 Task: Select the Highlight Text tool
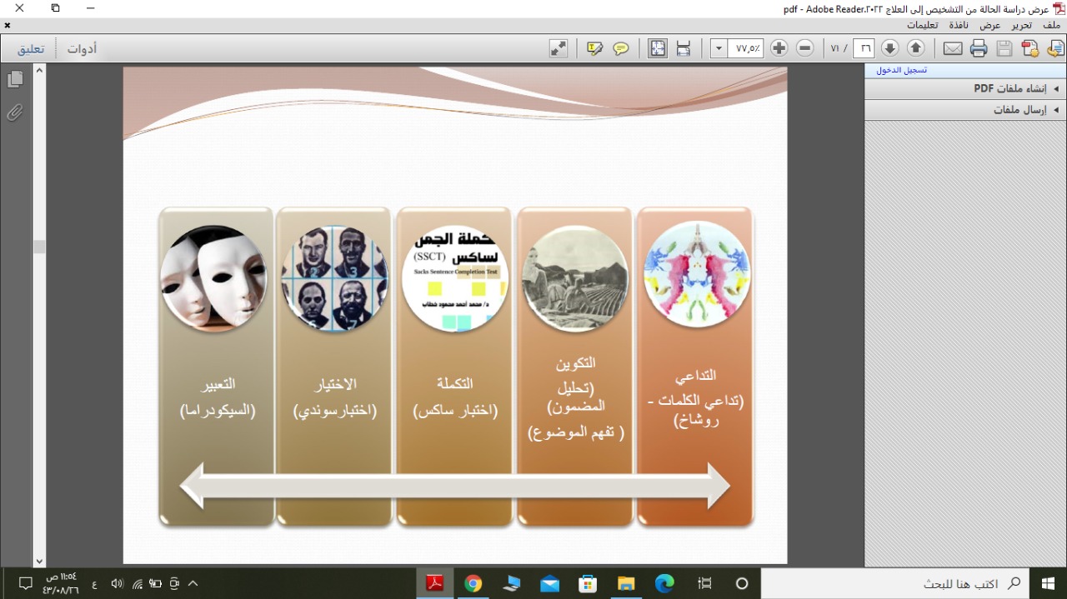click(x=594, y=48)
